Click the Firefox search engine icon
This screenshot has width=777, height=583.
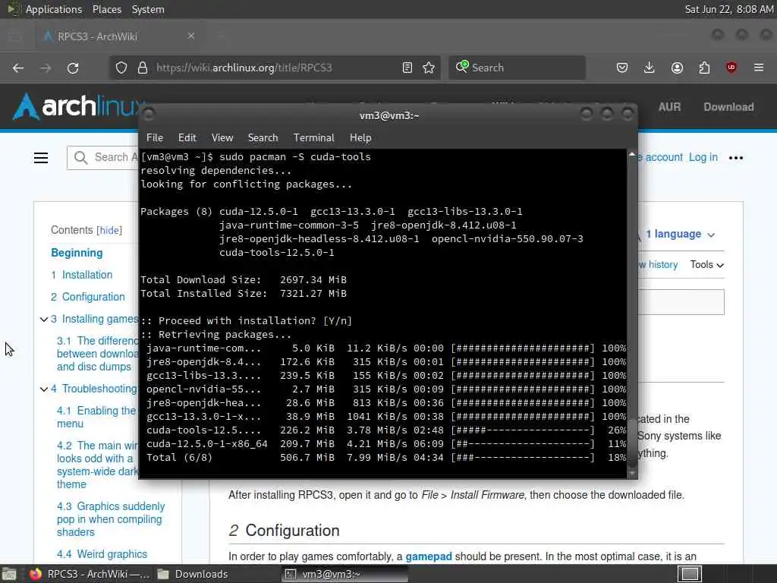462,67
